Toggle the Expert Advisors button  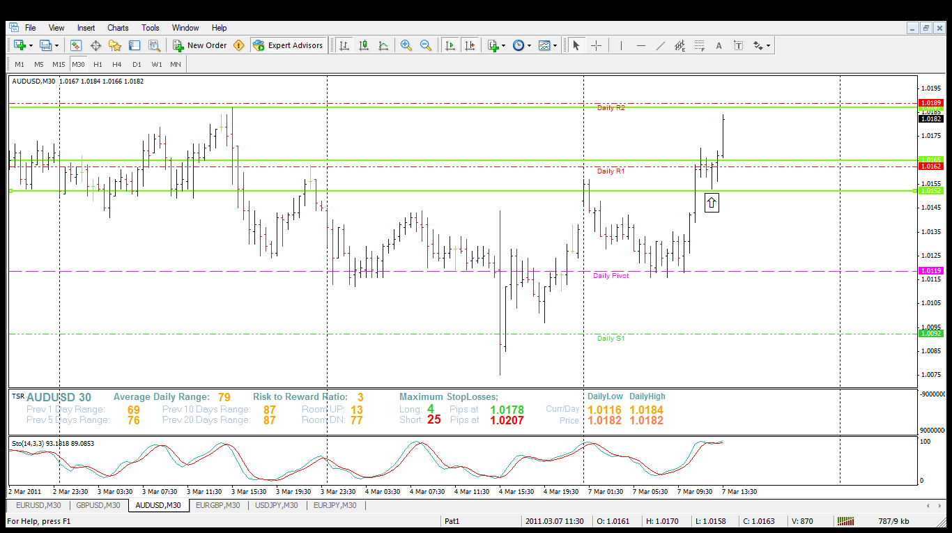(289, 45)
